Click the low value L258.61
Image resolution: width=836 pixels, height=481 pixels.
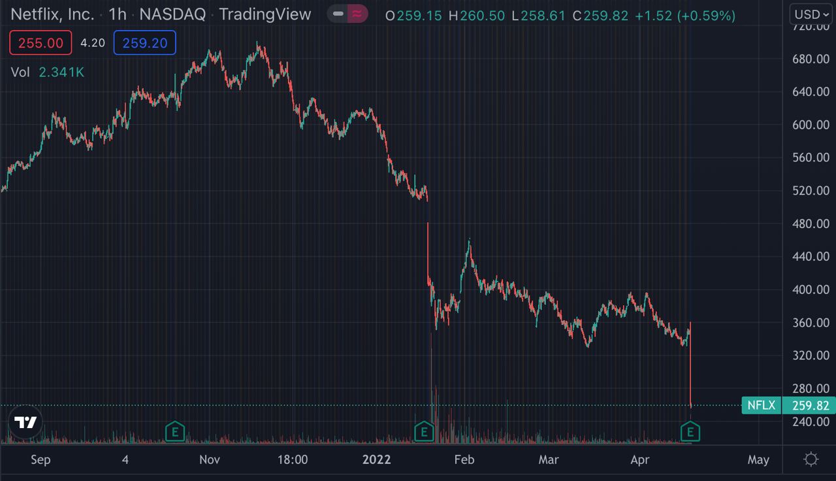point(538,16)
